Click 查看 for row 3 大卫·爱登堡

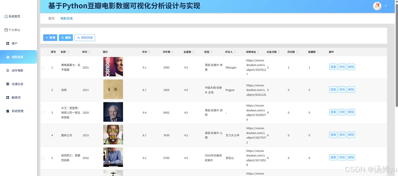[x=333, y=112]
